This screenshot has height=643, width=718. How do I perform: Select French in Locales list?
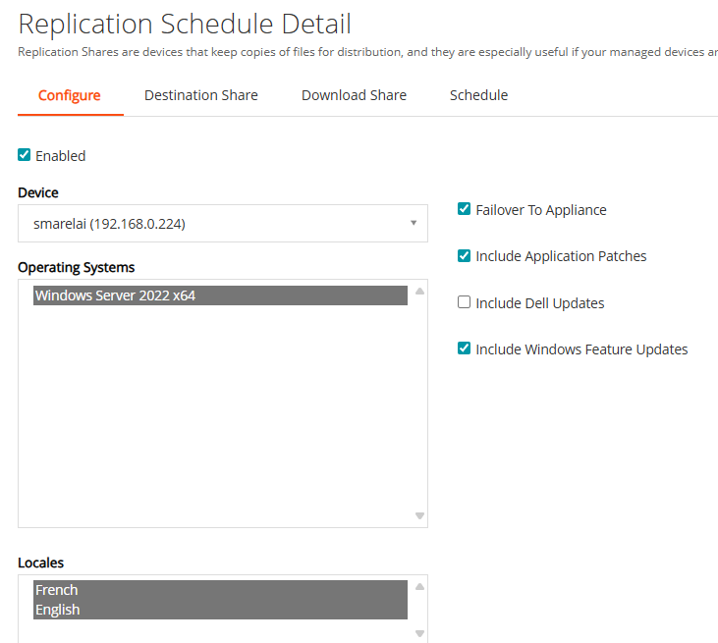coord(220,590)
